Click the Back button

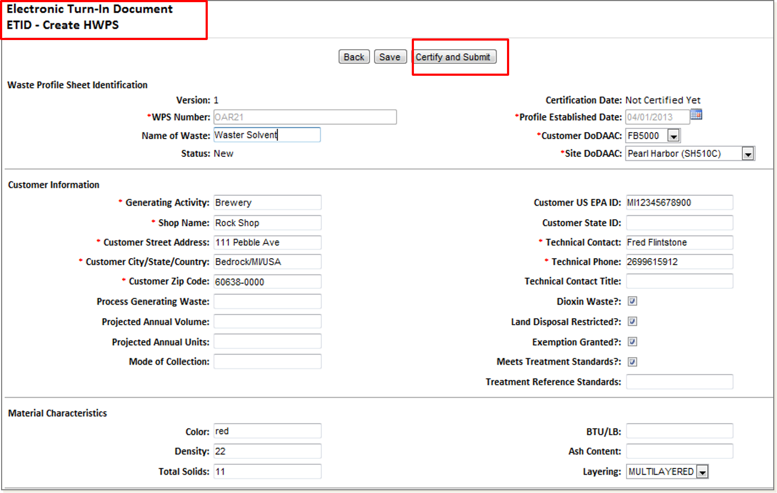(x=354, y=57)
